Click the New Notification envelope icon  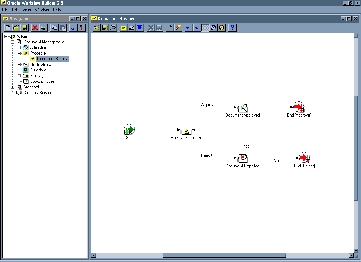(x=132, y=28)
